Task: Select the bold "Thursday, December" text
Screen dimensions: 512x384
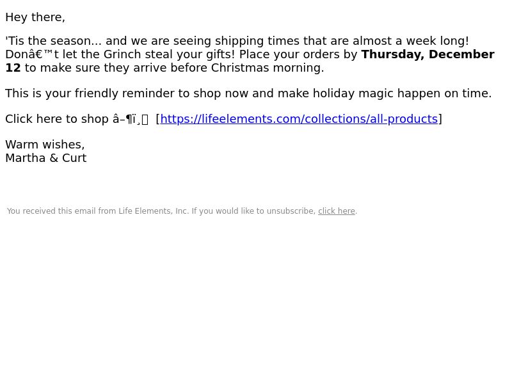Action: tap(428, 54)
